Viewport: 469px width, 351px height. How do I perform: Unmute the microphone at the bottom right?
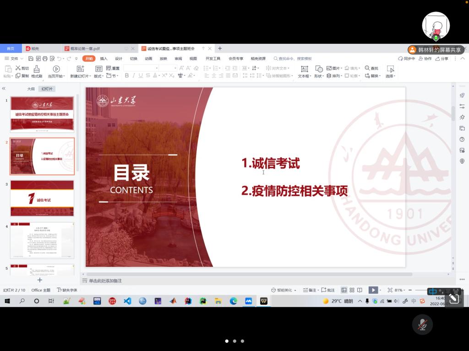(422, 325)
